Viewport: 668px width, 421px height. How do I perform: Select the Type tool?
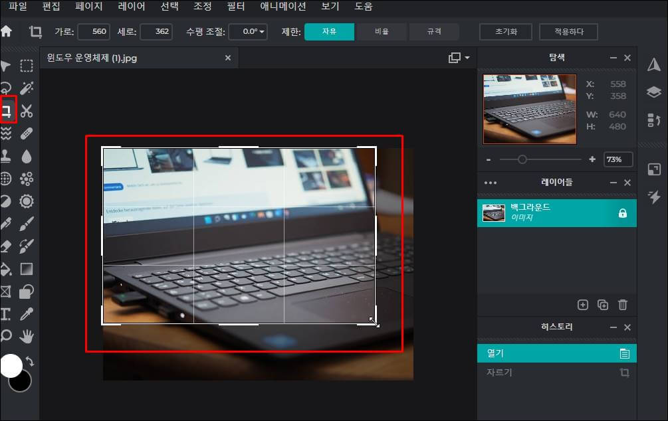click(7, 314)
